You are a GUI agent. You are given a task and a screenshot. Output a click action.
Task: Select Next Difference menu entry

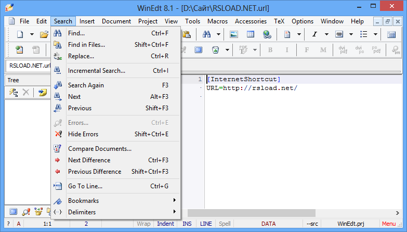tap(116, 160)
